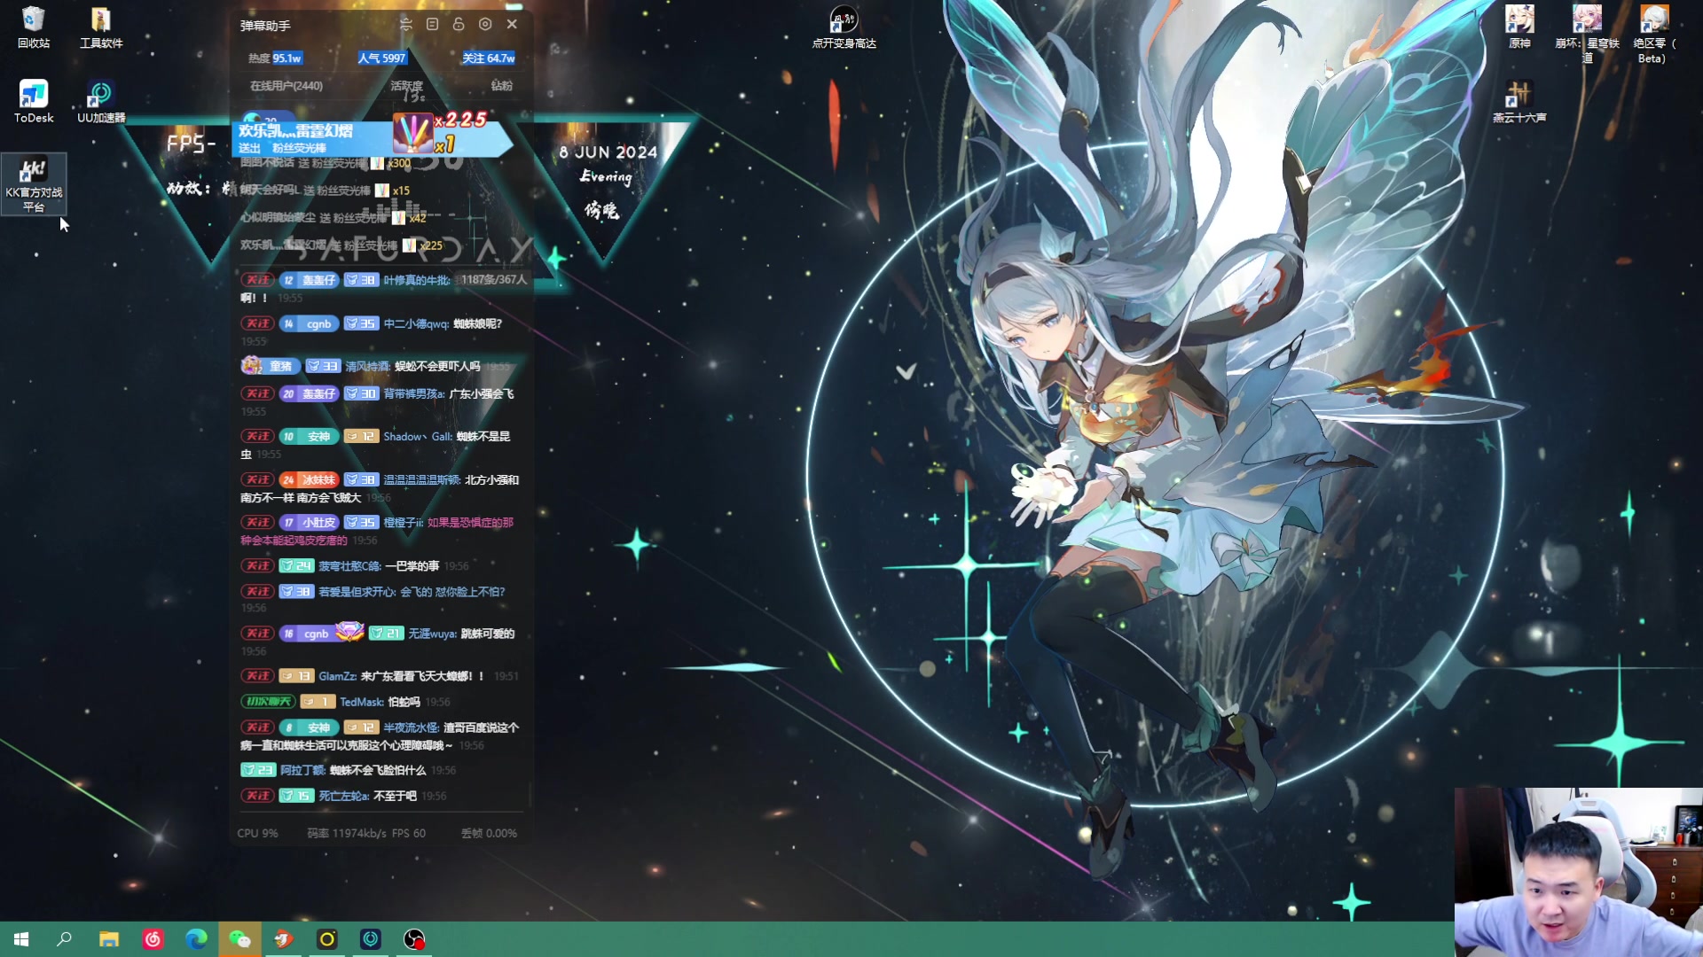The width and height of the screenshot is (1703, 957).
Task: Open the 燕云十六声 desktop shortcut
Action: point(1519,102)
